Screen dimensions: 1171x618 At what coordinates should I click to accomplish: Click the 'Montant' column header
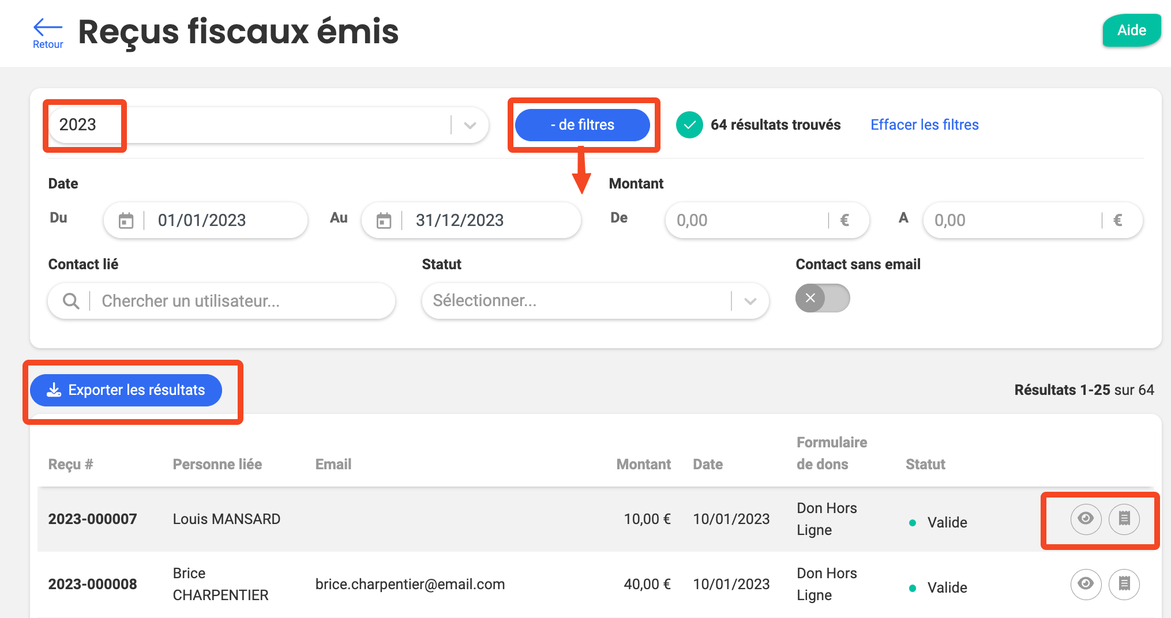point(643,465)
